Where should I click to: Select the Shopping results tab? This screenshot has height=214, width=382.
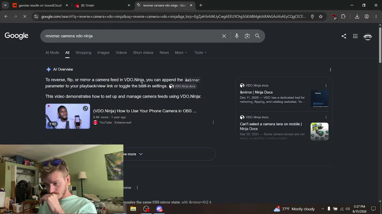tap(83, 53)
